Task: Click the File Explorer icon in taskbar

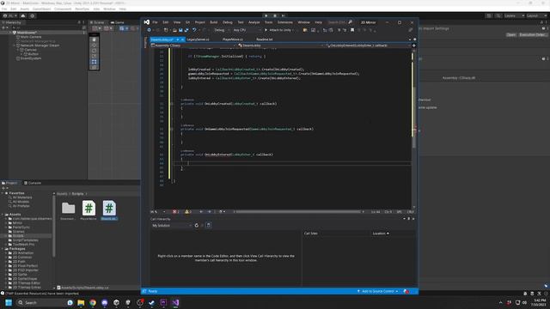Action: pyautogui.click(x=81, y=302)
